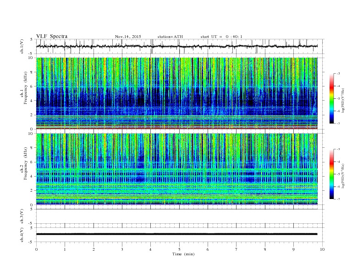Click the "ch.1(V)" axis label

(22, 47)
